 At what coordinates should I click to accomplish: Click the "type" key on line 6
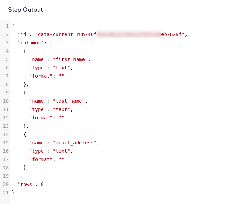click(38, 68)
